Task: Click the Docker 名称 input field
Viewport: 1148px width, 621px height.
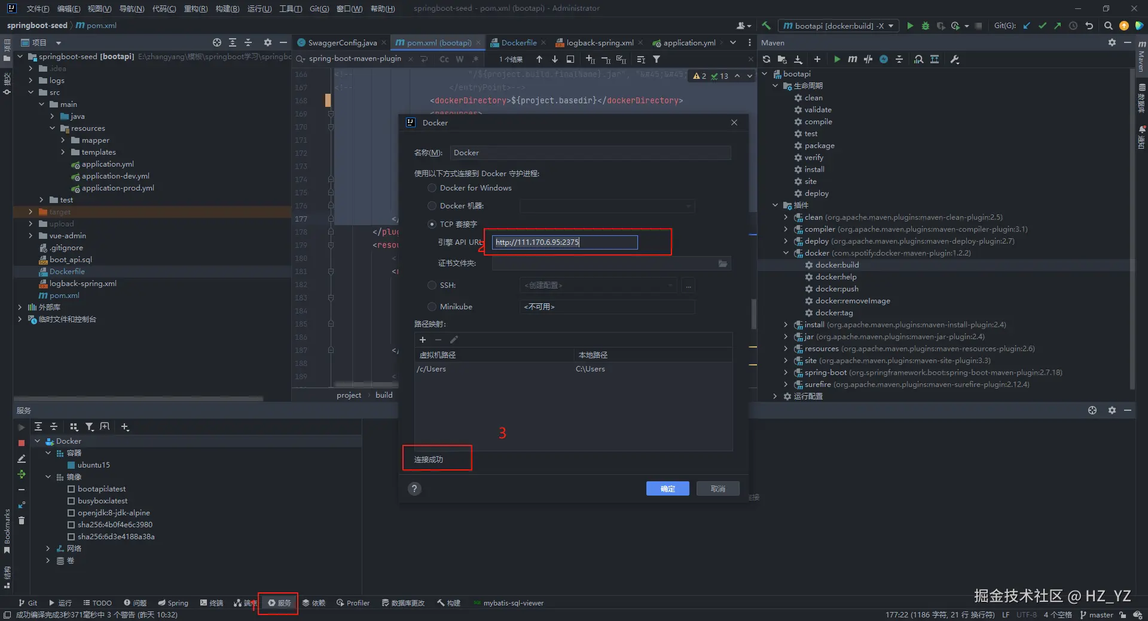Action: pyautogui.click(x=591, y=153)
